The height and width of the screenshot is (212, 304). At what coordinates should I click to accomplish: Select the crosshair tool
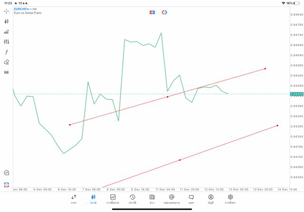[x=7, y=11]
